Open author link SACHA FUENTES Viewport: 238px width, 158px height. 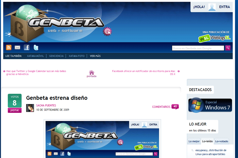click(x=46, y=105)
